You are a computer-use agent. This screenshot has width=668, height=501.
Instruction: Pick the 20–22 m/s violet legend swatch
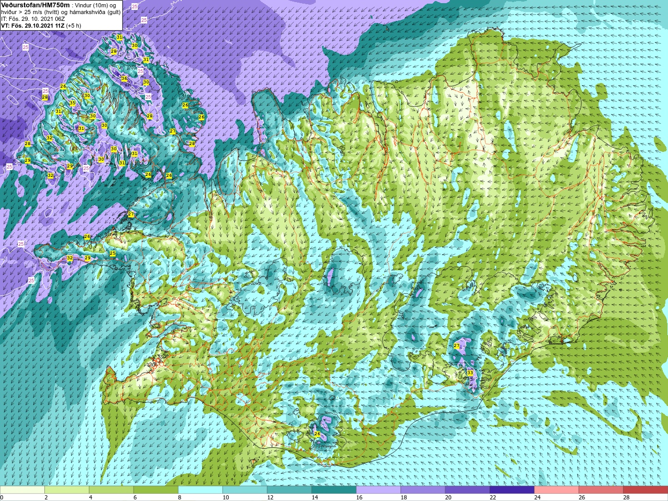pyautogui.click(x=468, y=490)
